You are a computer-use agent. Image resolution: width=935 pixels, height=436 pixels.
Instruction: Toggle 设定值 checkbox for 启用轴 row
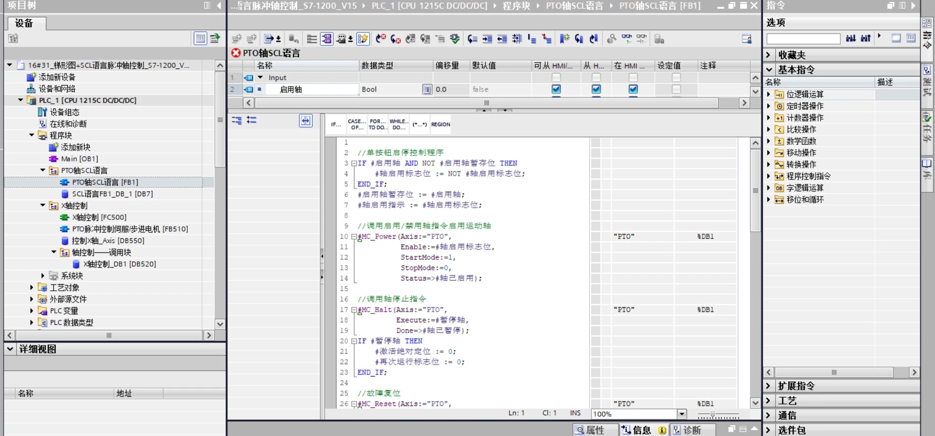pos(676,89)
